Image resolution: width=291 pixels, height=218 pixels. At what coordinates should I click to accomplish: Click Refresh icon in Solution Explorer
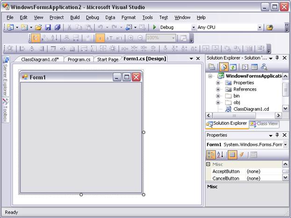(x=233, y=67)
